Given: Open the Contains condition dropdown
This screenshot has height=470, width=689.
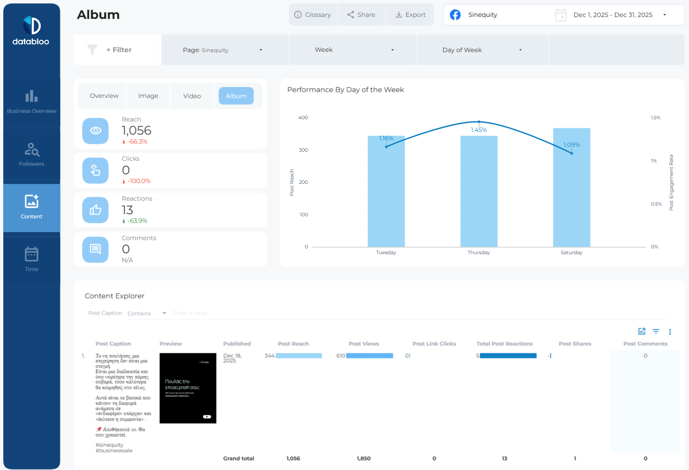Looking at the screenshot, I should (147, 313).
